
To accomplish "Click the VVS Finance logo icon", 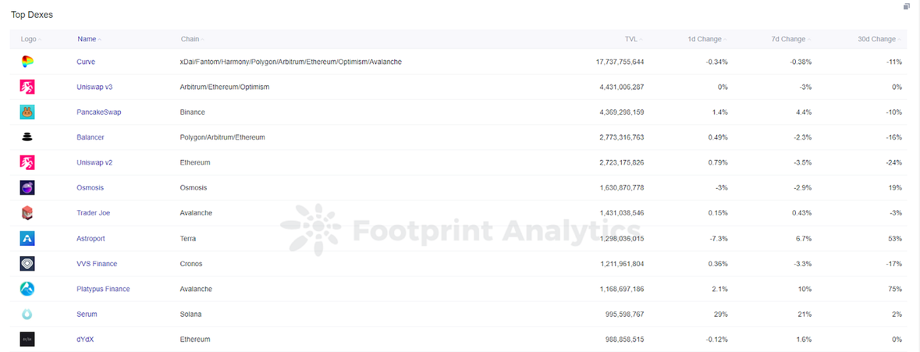I will click(x=27, y=264).
